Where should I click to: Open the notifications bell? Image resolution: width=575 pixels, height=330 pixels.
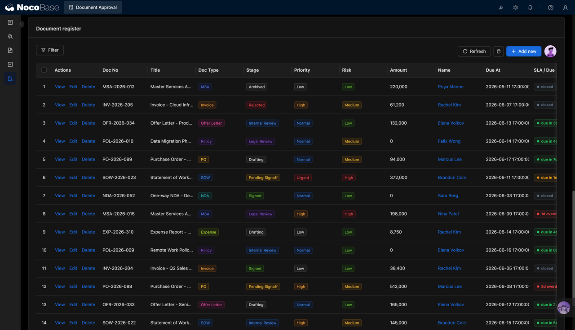(x=530, y=8)
